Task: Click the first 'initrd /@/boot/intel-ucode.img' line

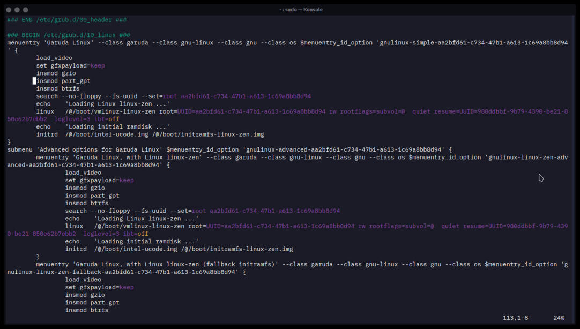Action: (150, 134)
